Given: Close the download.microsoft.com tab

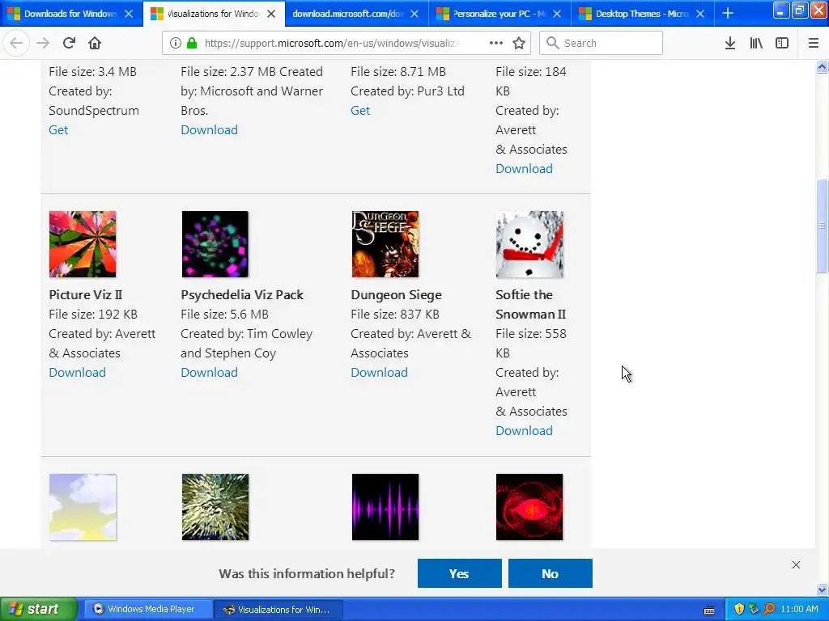Looking at the screenshot, I should point(414,14).
